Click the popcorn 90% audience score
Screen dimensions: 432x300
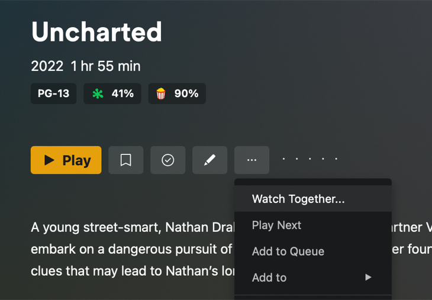tap(177, 93)
